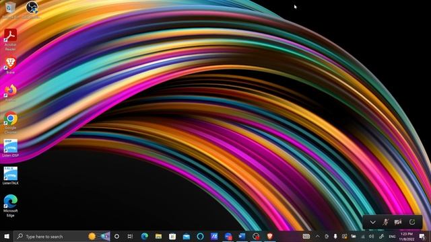431x242 pixels.
Task: Open the Recycle Bin desktop icon
Action: (x=11, y=9)
